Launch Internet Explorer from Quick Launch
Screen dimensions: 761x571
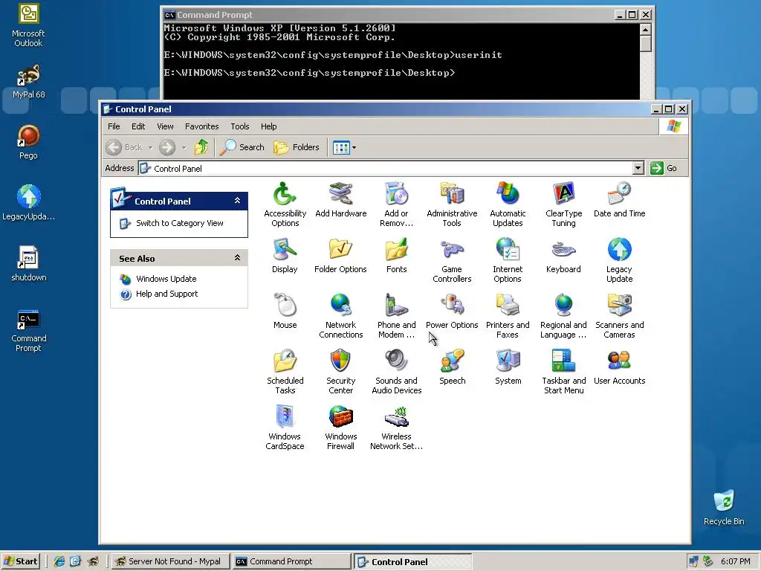(59, 561)
